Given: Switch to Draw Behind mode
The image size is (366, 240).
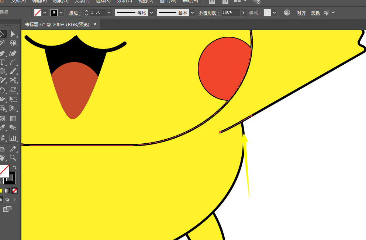Looking at the screenshot, I should coord(7,200).
